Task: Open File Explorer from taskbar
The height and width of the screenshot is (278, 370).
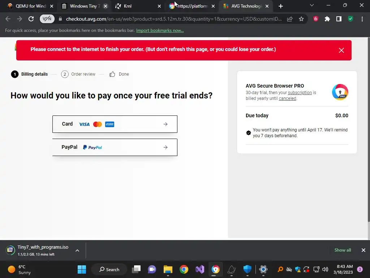Action: tap(168, 269)
